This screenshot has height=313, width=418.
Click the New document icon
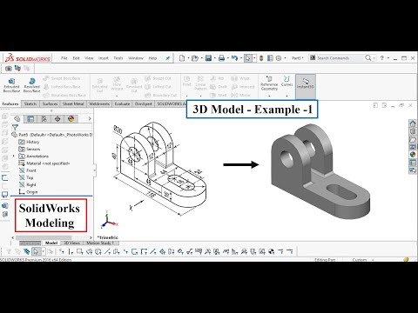[x=182, y=58]
